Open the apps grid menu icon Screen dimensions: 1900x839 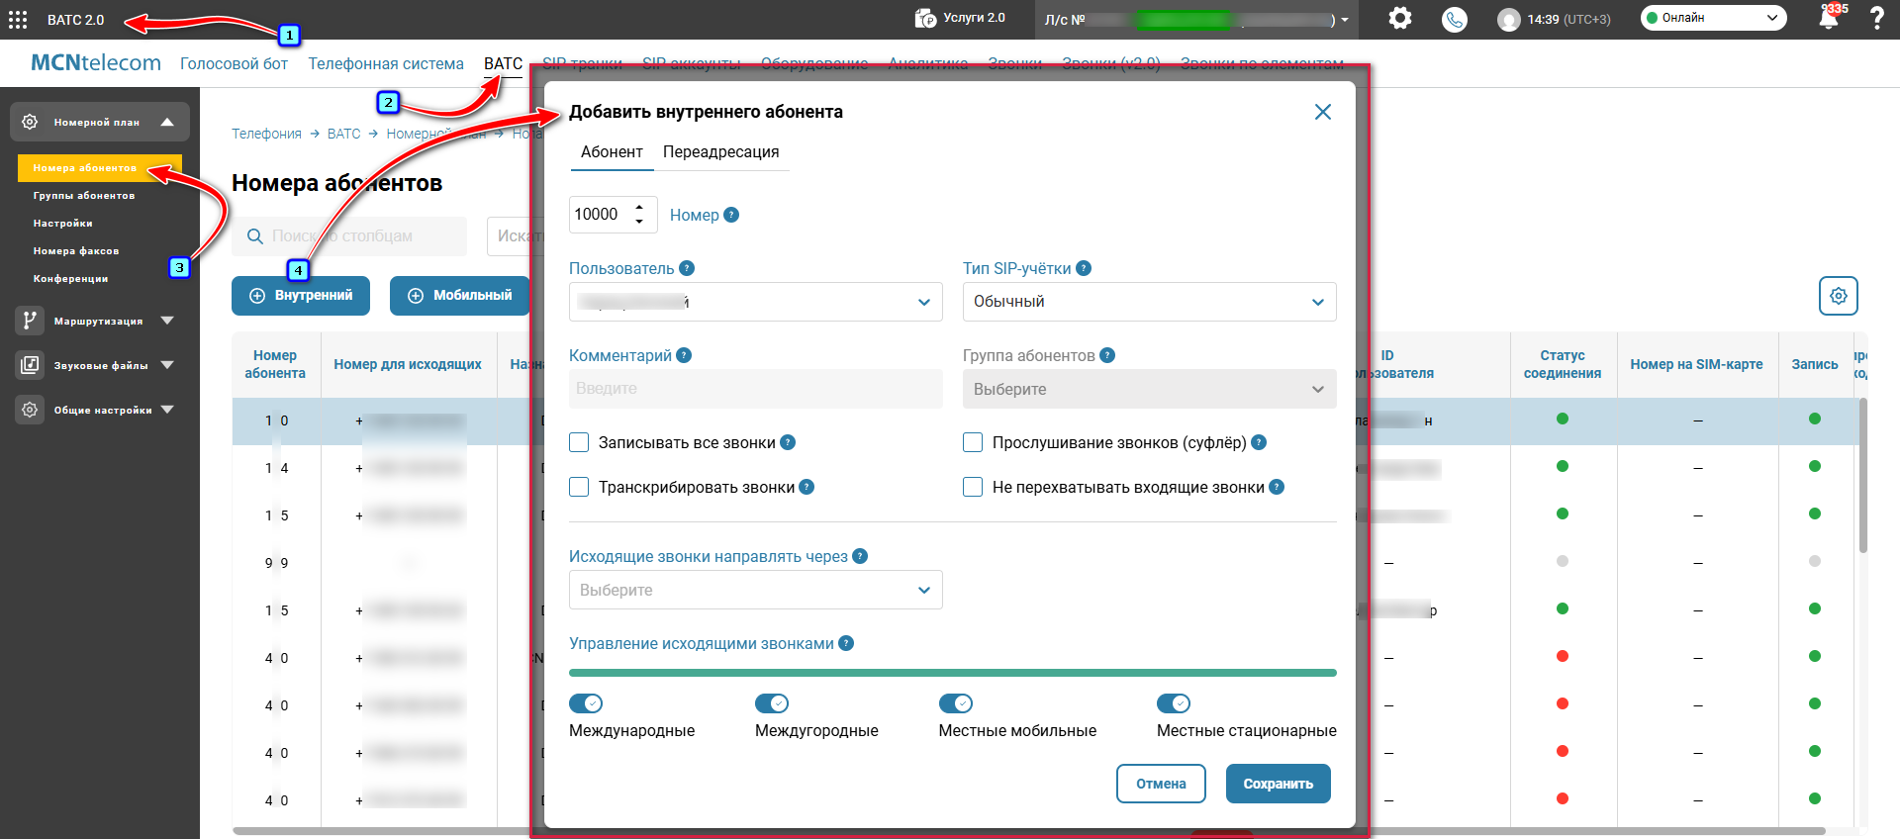[x=18, y=20]
